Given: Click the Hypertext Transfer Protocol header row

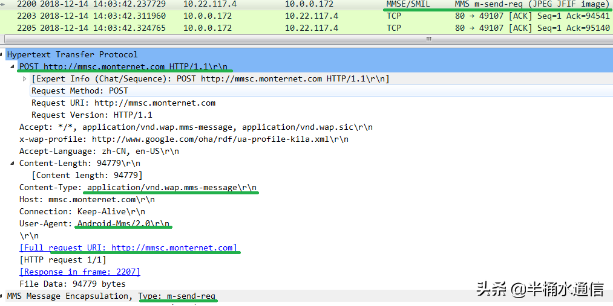Looking at the screenshot, I should (x=306, y=54).
